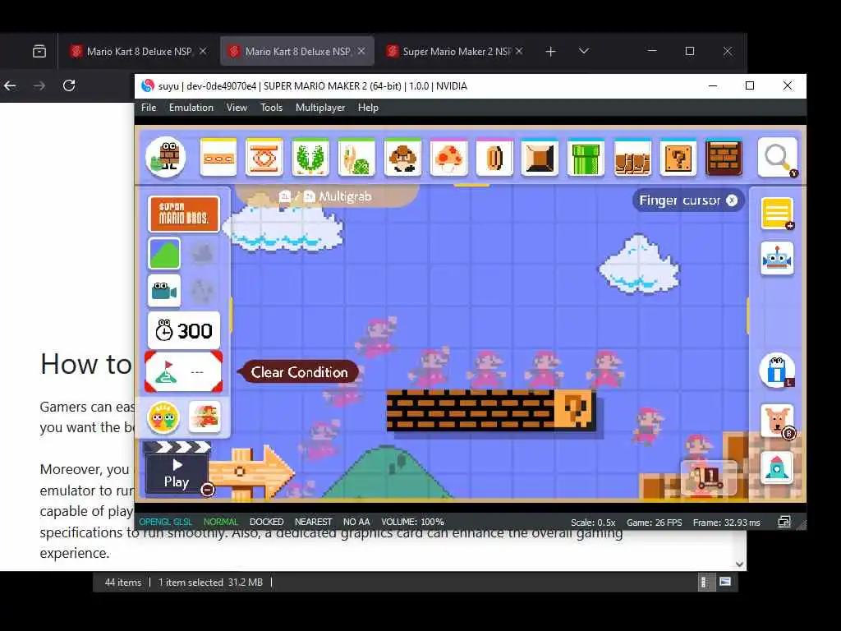Select the question block in palette
This screenshot has height=631, width=841.
pos(678,158)
